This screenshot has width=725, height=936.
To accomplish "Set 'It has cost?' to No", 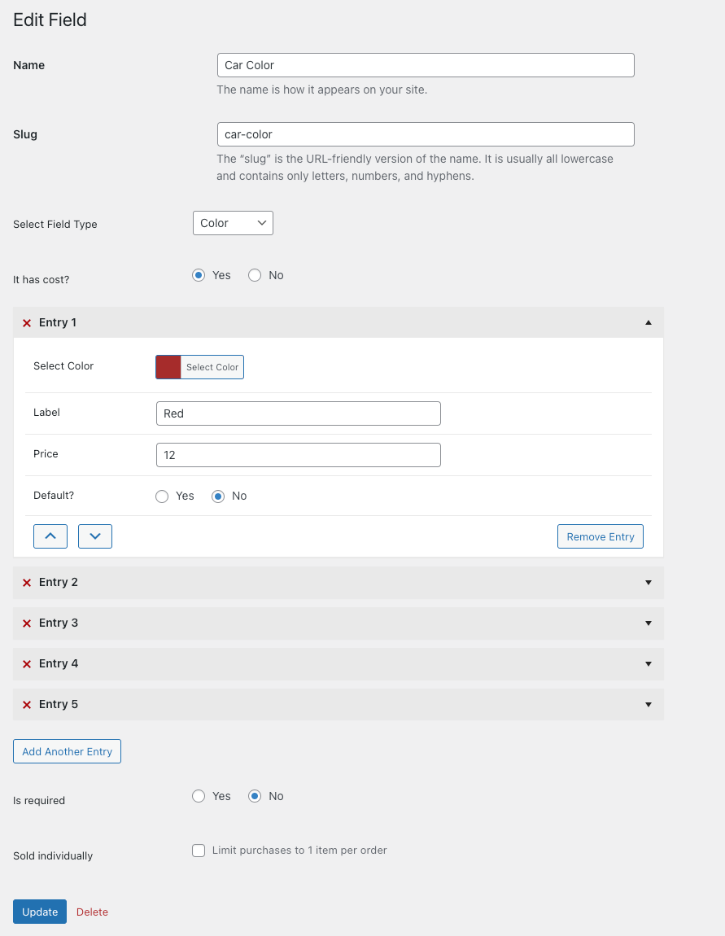I will [x=255, y=275].
